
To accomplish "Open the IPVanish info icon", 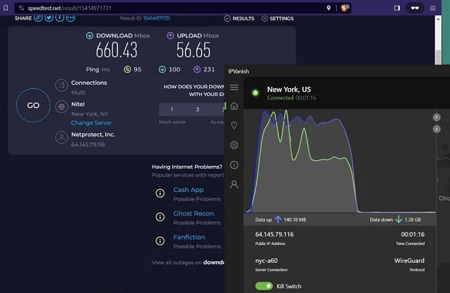I will tap(235, 165).
